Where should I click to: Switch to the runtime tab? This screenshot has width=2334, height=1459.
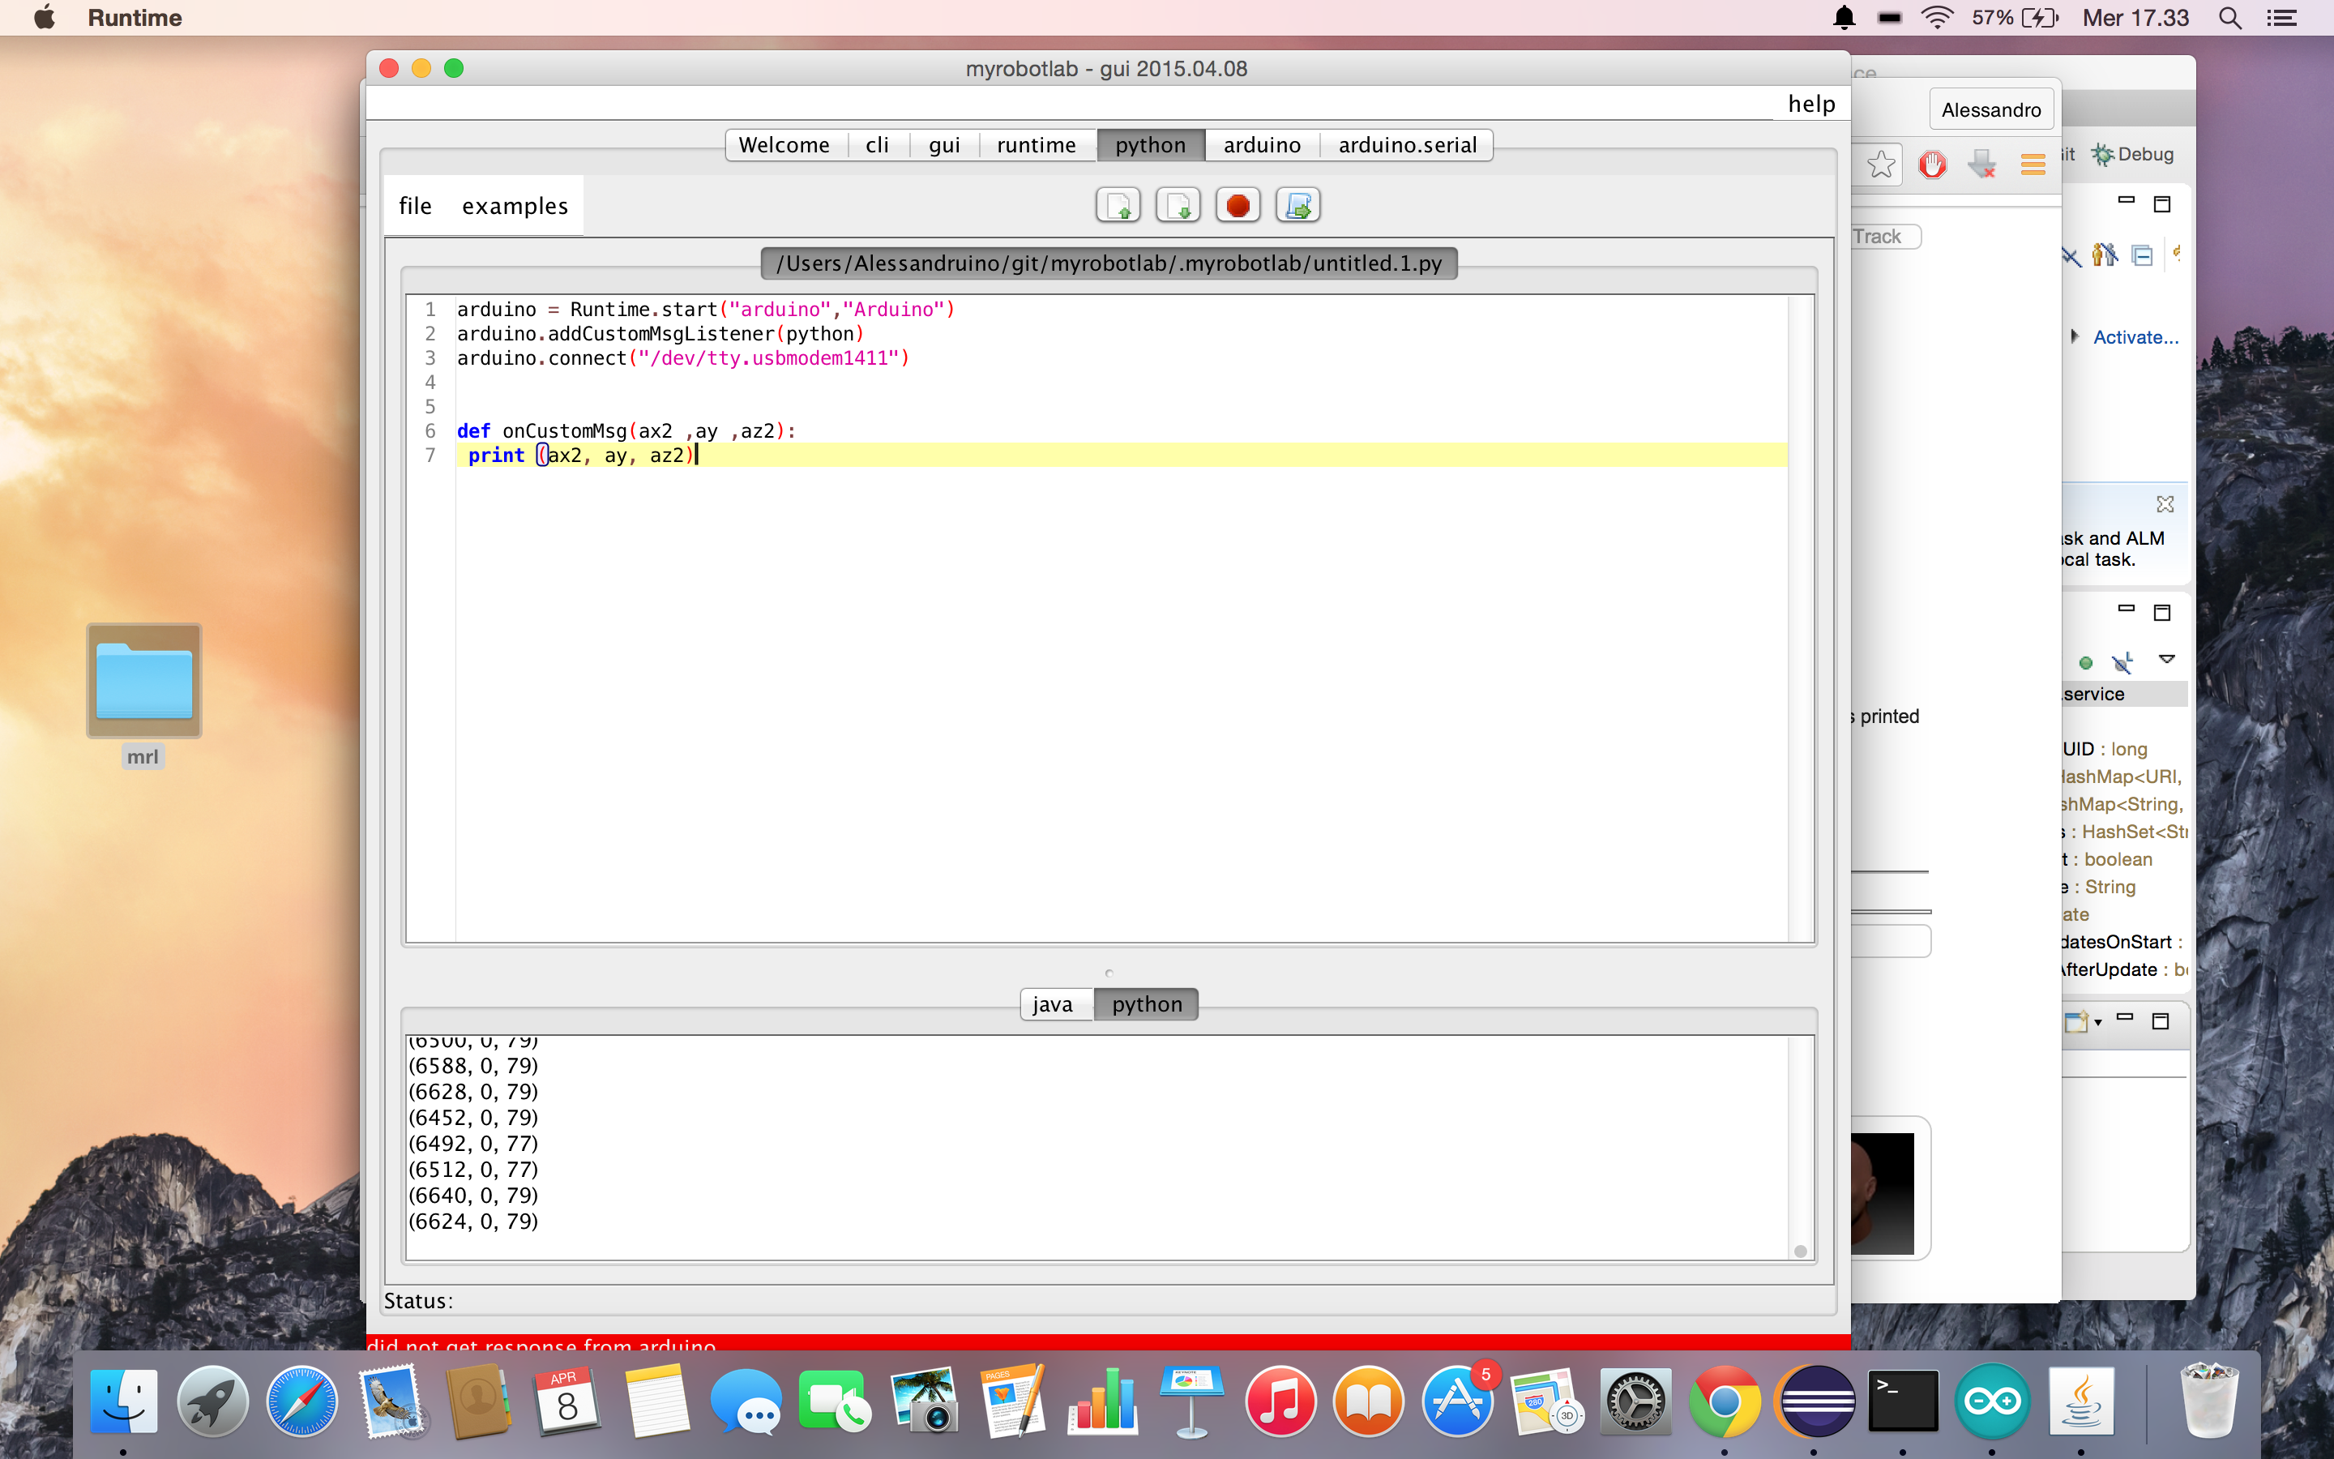[x=1037, y=145]
